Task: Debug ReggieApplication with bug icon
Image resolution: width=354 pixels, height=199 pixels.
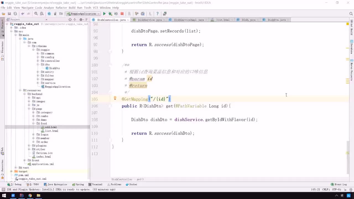Action: pyautogui.click(x=110, y=14)
